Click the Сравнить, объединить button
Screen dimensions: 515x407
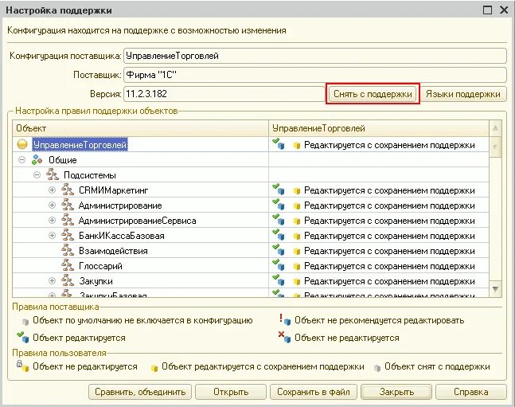[140, 392]
